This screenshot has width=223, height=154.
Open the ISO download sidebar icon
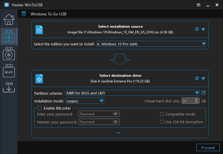point(9,87)
